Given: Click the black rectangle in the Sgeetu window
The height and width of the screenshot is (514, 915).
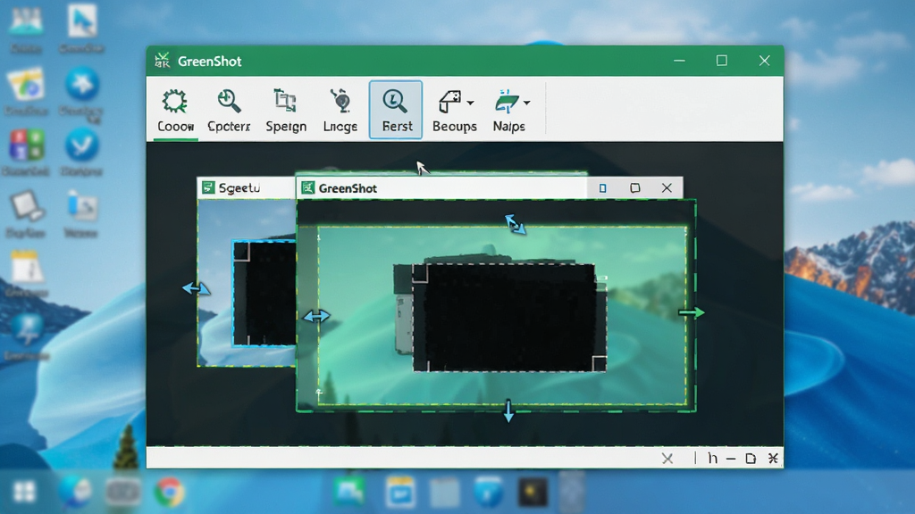Looking at the screenshot, I should tap(264, 293).
